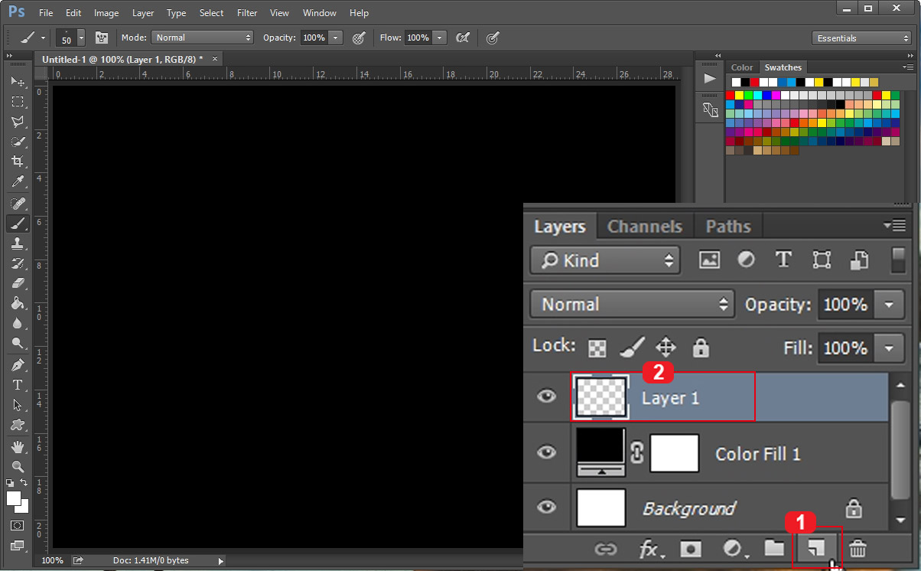Viewport: 921px width, 571px height.
Task: Open the brush Mode dropdown
Action: (x=203, y=38)
